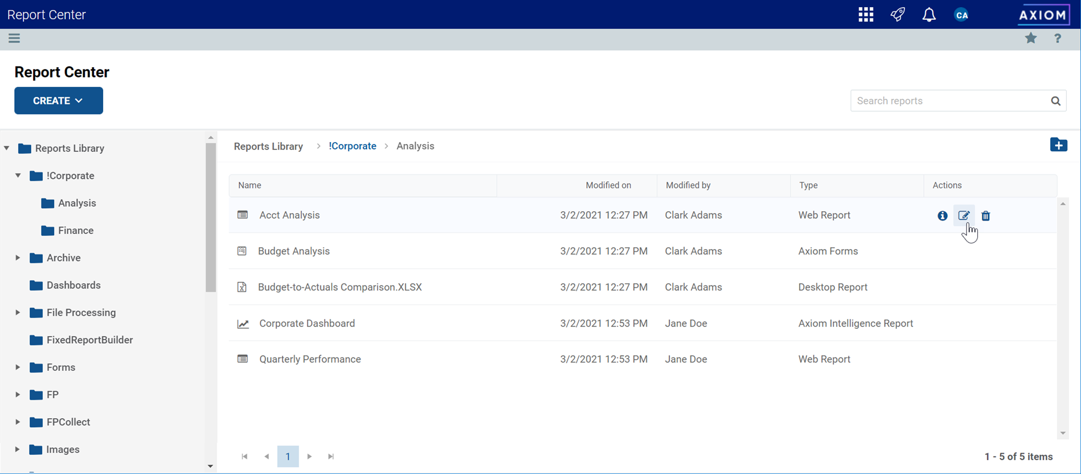Go to previous page of results
The height and width of the screenshot is (474, 1081).
pyautogui.click(x=266, y=457)
